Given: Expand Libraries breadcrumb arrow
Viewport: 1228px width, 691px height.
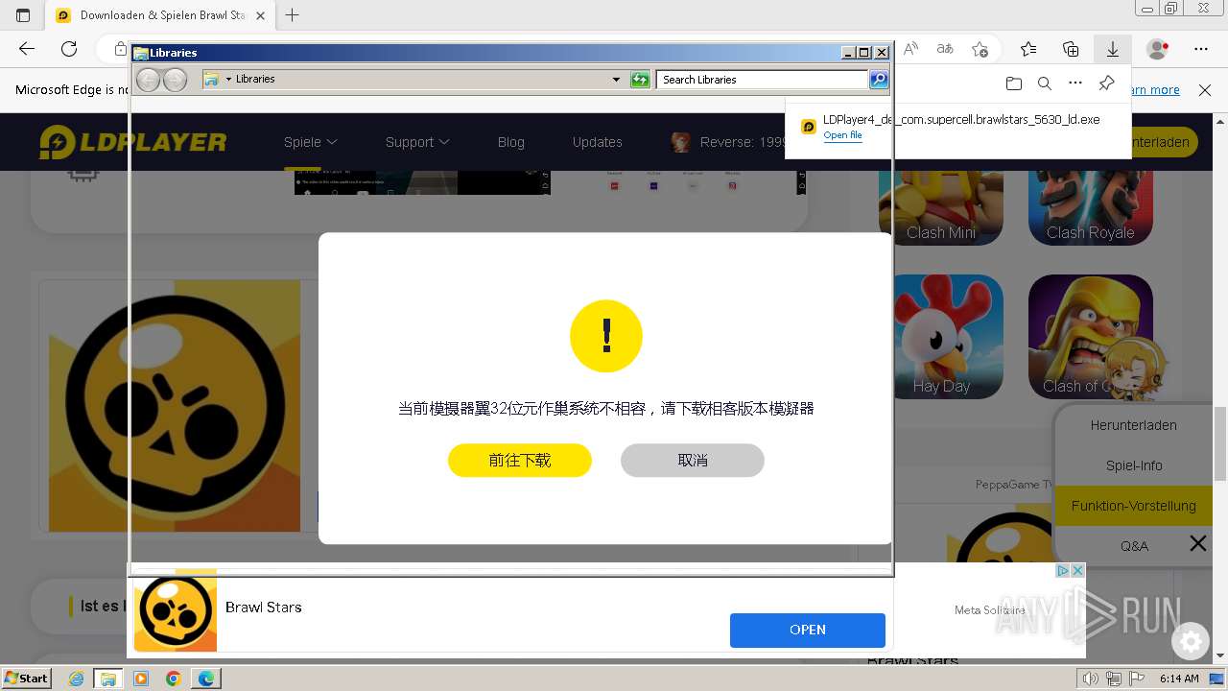Looking at the screenshot, I should coord(228,80).
